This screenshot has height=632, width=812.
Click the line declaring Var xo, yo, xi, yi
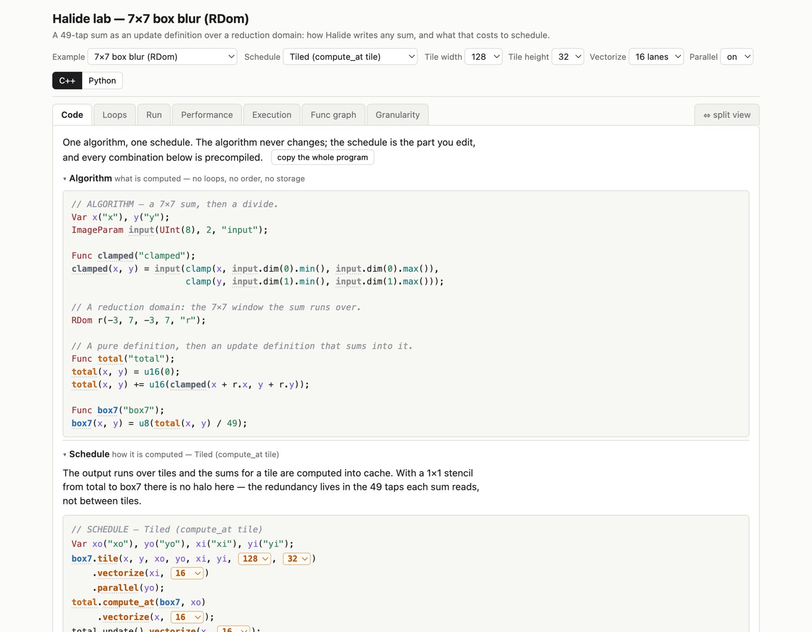pos(182,544)
